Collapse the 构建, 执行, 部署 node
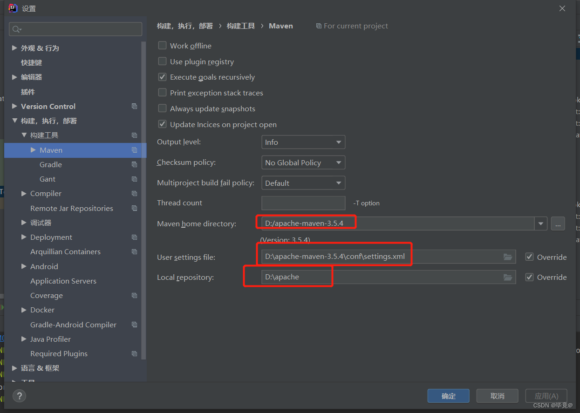Viewport: 580px width, 413px height. (x=14, y=121)
